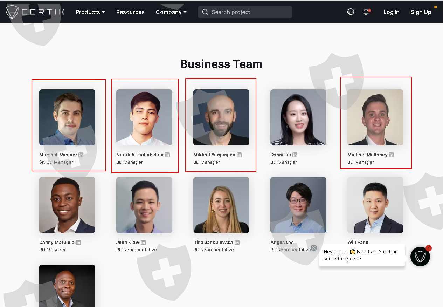Dismiss the 'Hey there!' chat popup
The image size is (443, 307).
[314, 248]
